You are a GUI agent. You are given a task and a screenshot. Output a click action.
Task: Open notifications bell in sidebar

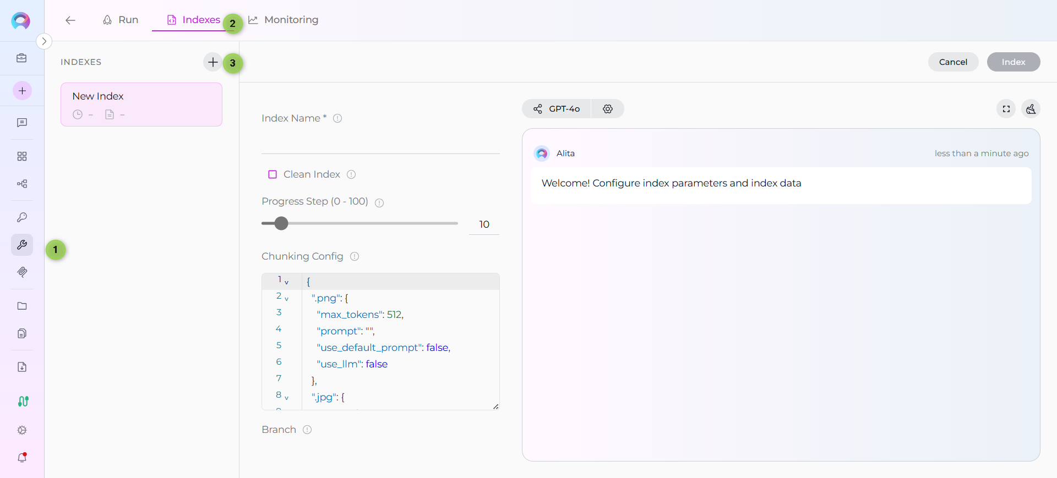[x=22, y=457]
